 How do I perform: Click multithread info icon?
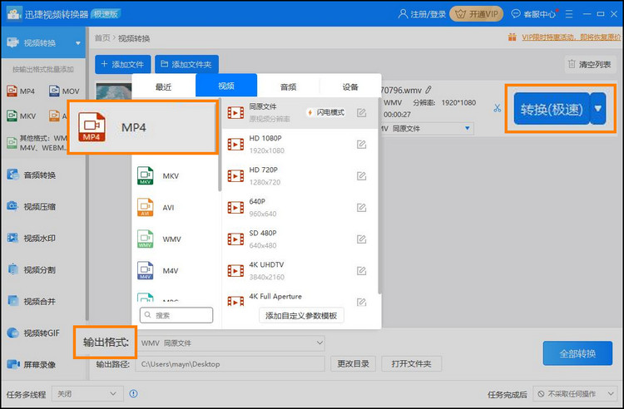[134, 394]
